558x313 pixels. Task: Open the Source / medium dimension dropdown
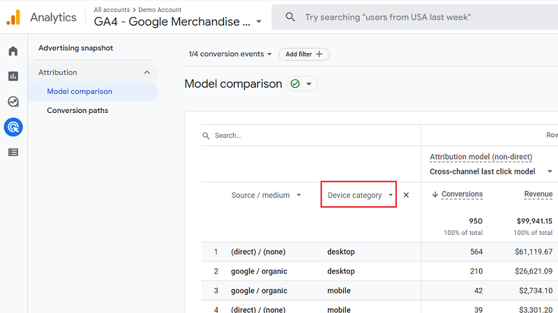click(266, 195)
